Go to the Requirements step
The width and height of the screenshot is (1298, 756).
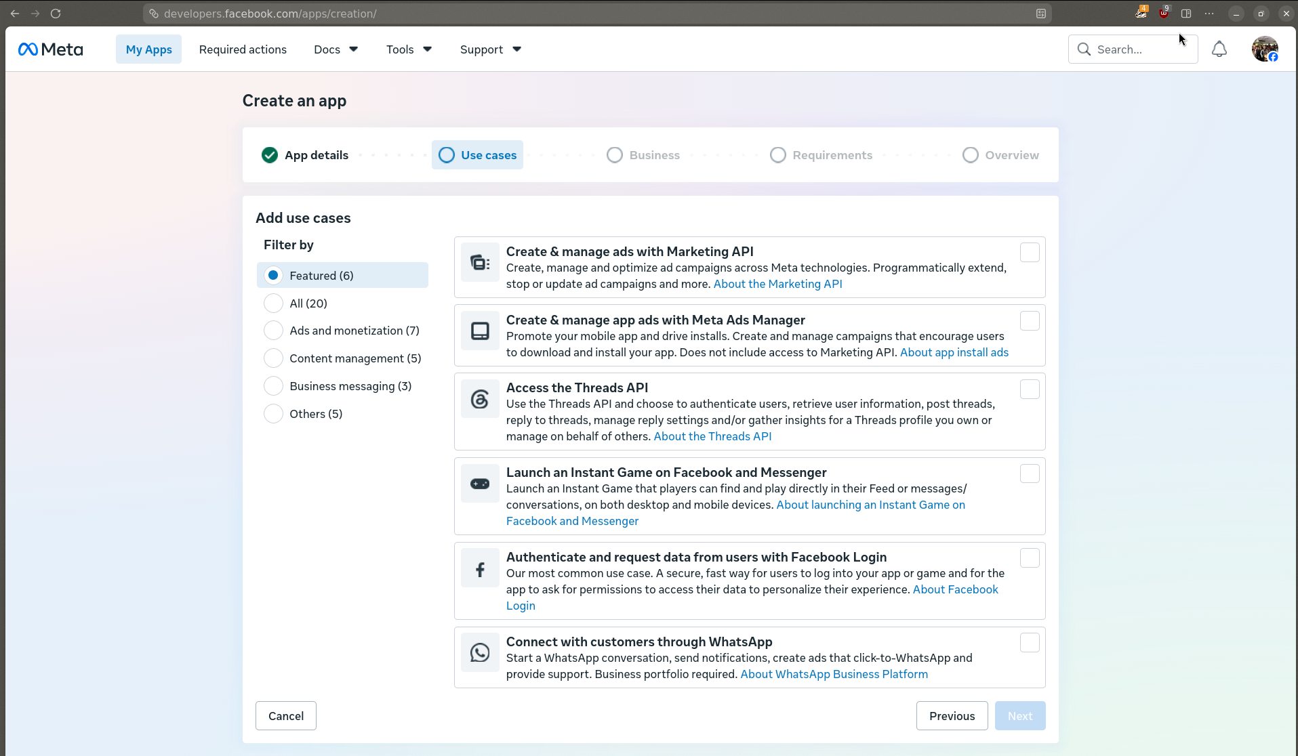tap(822, 155)
